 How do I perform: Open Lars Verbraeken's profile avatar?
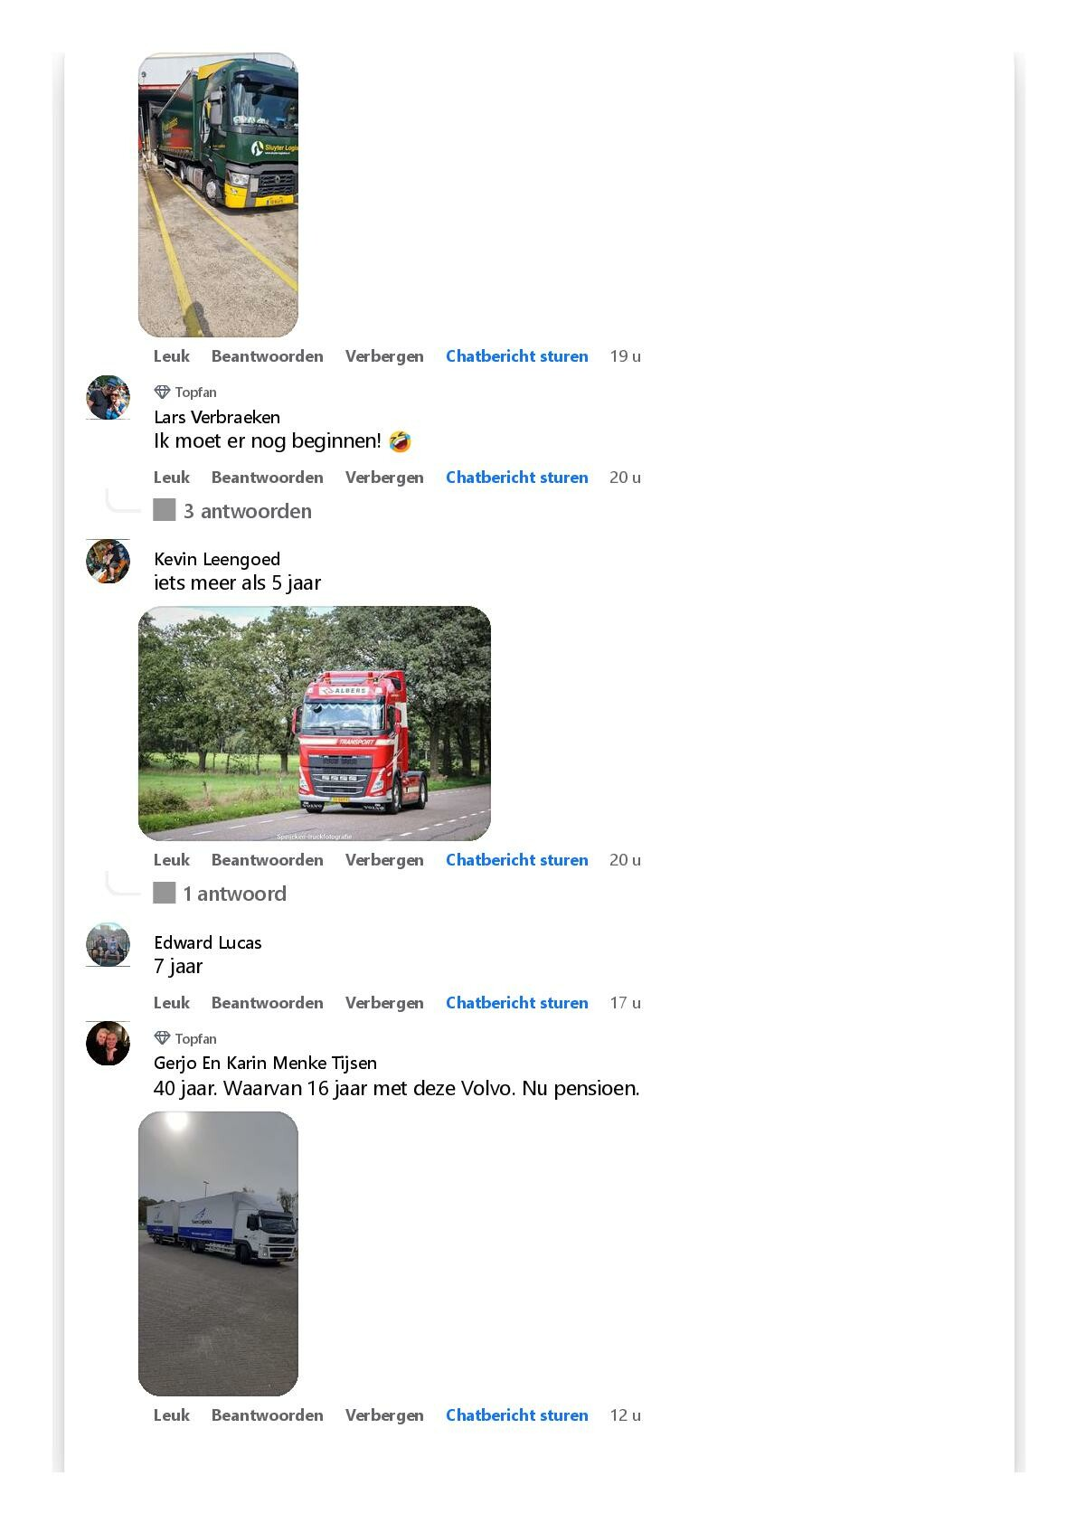click(x=108, y=398)
